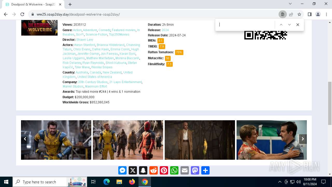Open Deadpool and Wolverine group thumbnail
Viewport: 332px width, 187px height.
click(x=128, y=140)
